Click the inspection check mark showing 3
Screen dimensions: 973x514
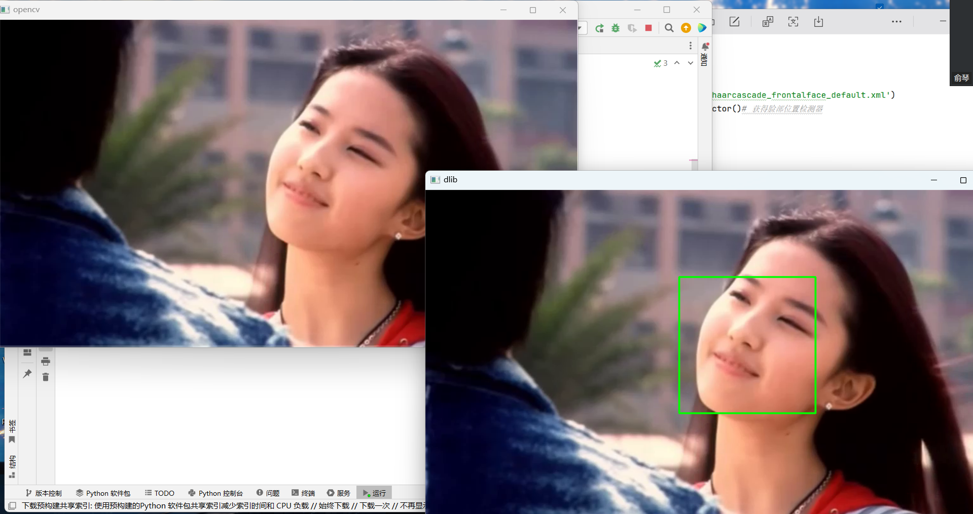[x=661, y=63]
